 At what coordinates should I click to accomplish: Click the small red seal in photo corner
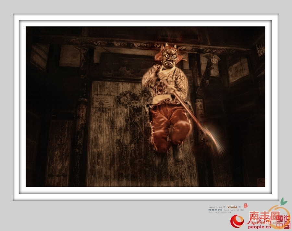pyautogui.click(x=261, y=182)
